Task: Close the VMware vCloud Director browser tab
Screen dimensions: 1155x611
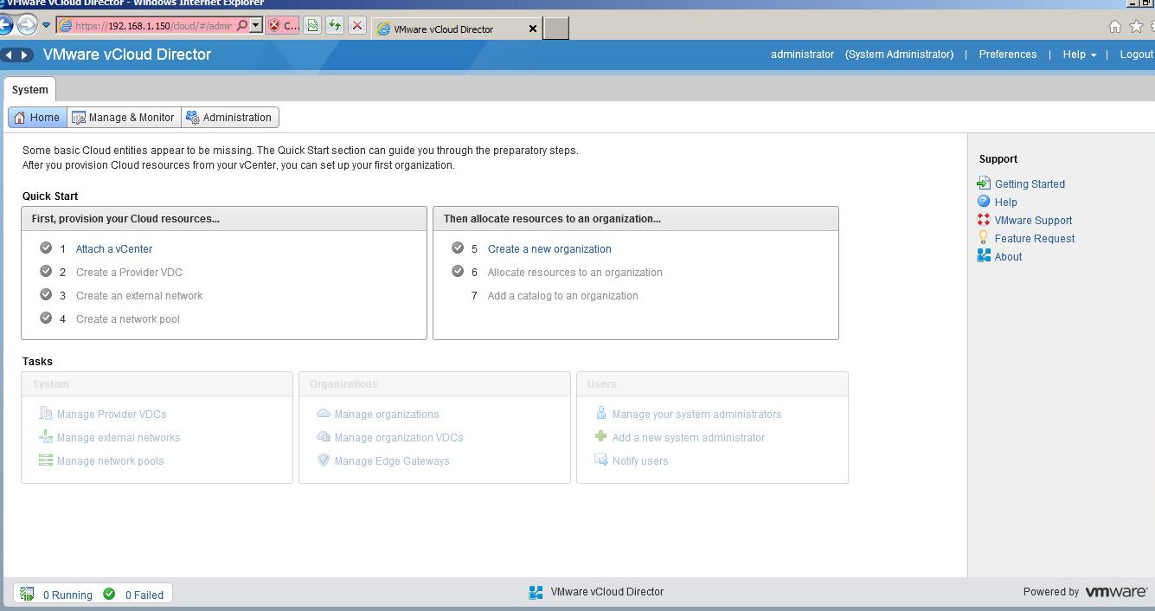Action: tap(533, 29)
